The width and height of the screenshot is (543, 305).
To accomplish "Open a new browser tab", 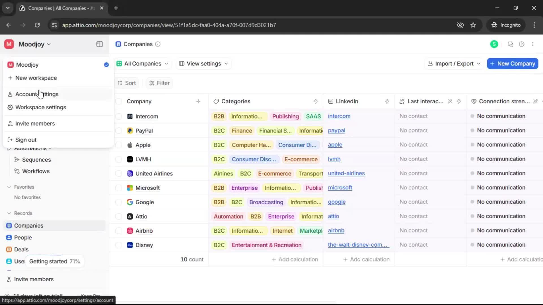I will (x=116, y=8).
